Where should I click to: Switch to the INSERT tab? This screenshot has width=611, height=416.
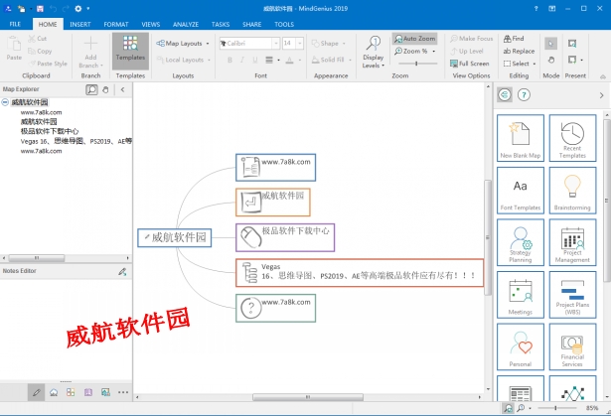click(80, 24)
